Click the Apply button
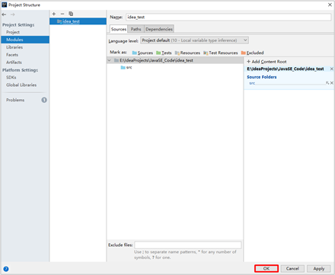Viewport: 335px width, 275px height. pos(319,268)
